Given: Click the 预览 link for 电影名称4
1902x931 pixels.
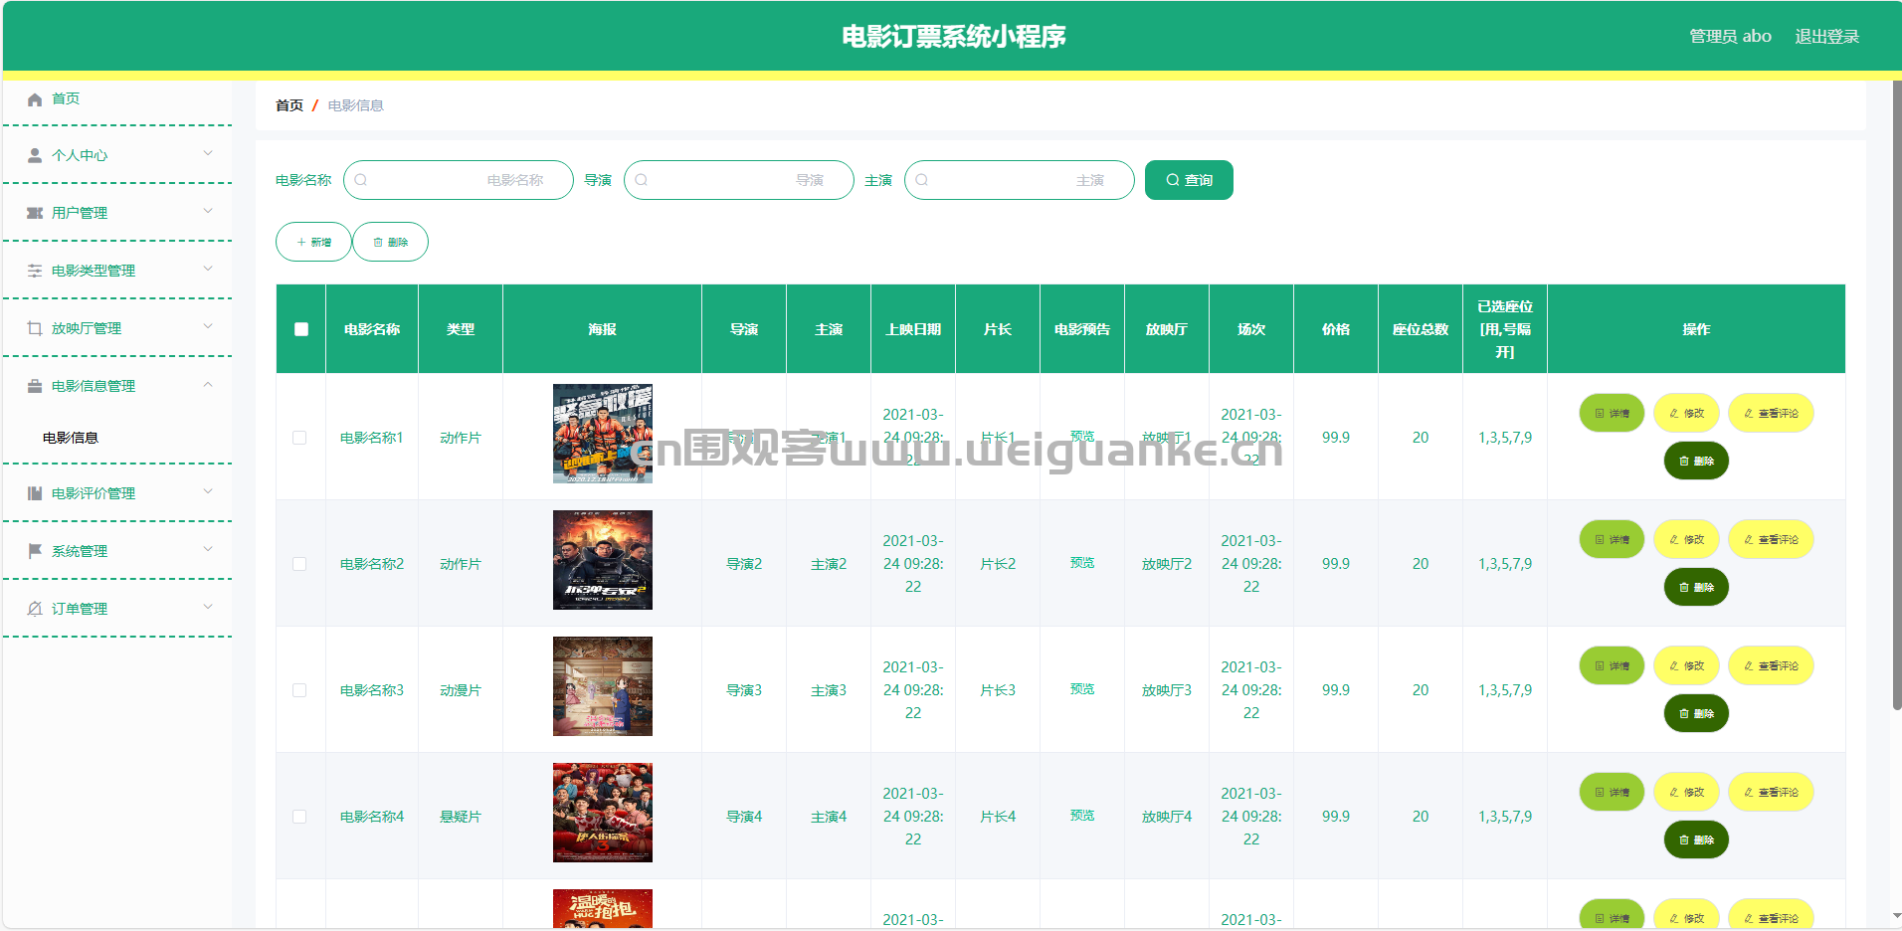Looking at the screenshot, I should (x=1082, y=816).
